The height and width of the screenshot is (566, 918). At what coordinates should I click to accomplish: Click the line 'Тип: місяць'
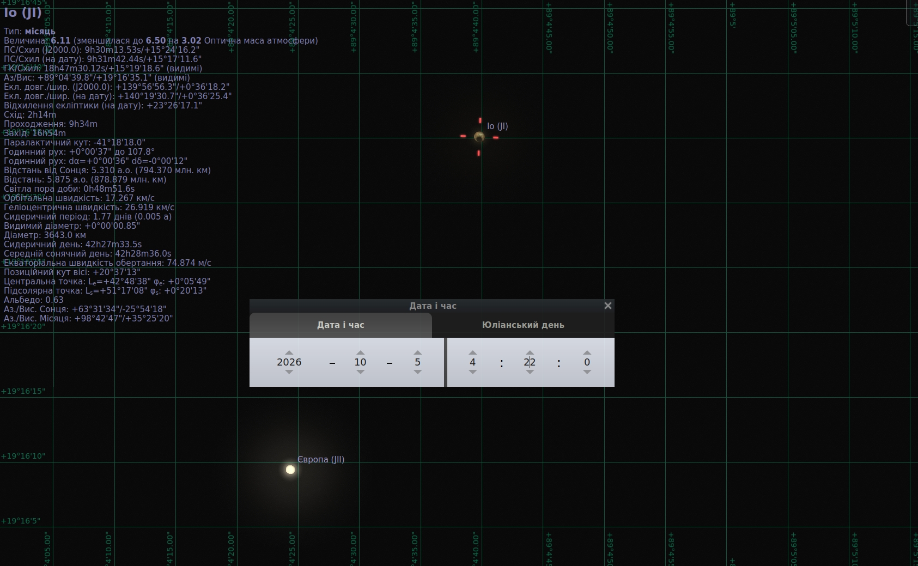click(x=29, y=32)
